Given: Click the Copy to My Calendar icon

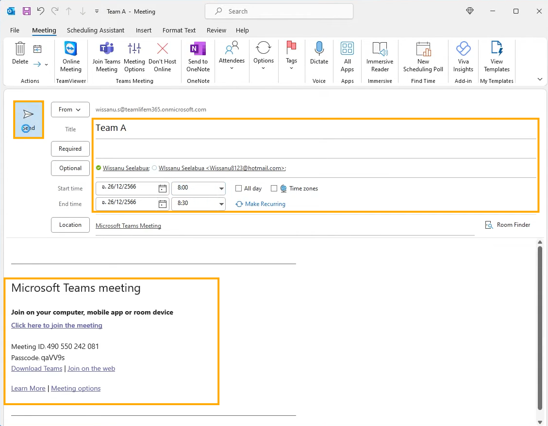Looking at the screenshot, I should coord(37,49).
